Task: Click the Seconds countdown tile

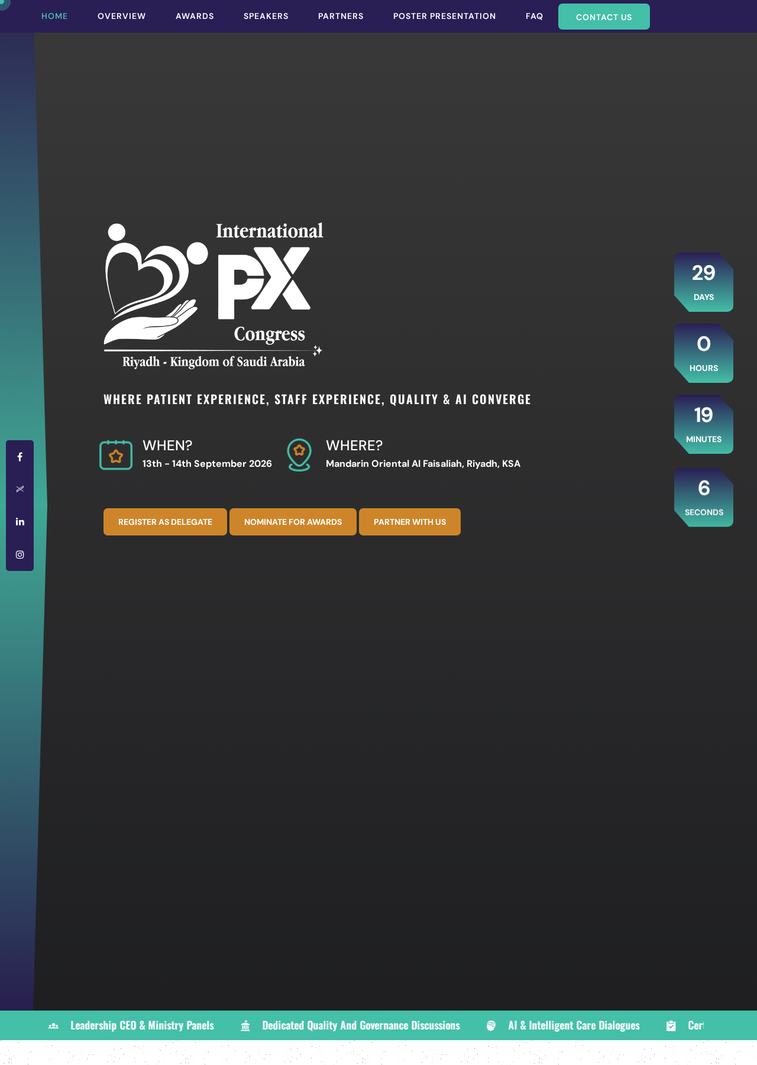Action: (704, 498)
